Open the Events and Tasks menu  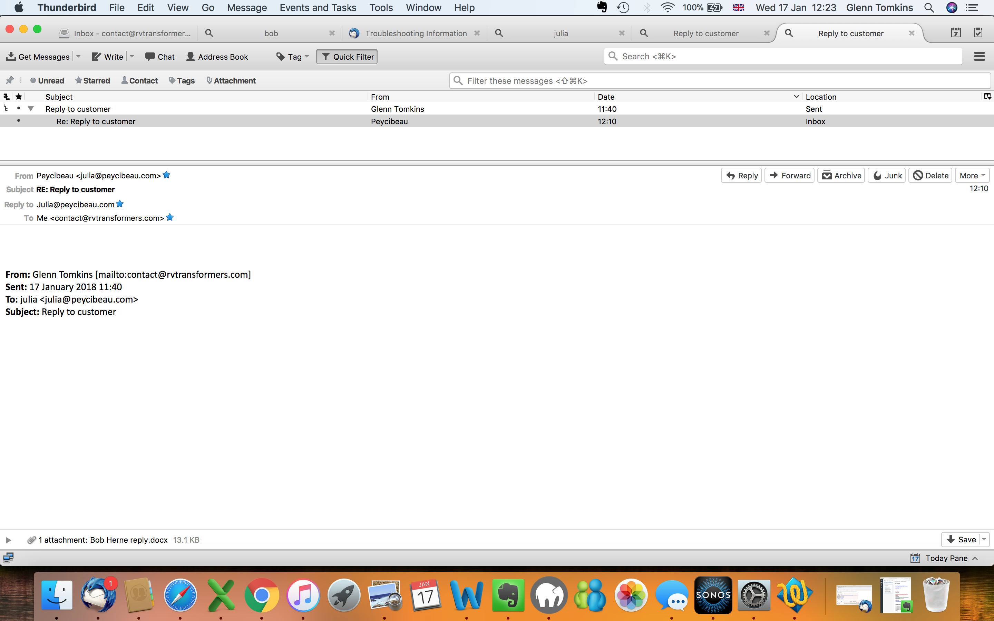point(318,8)
